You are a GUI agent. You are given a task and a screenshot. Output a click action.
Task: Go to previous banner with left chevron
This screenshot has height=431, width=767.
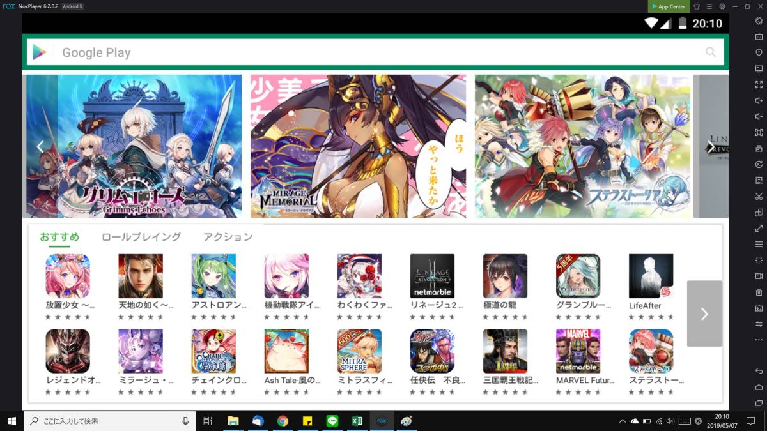(x=40, y=147)
